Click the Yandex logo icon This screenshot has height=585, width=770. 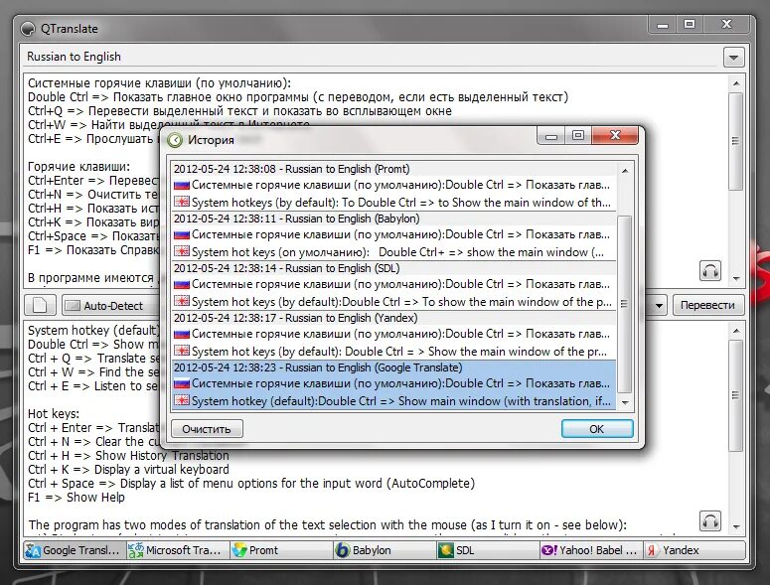[x=651, y=550]
